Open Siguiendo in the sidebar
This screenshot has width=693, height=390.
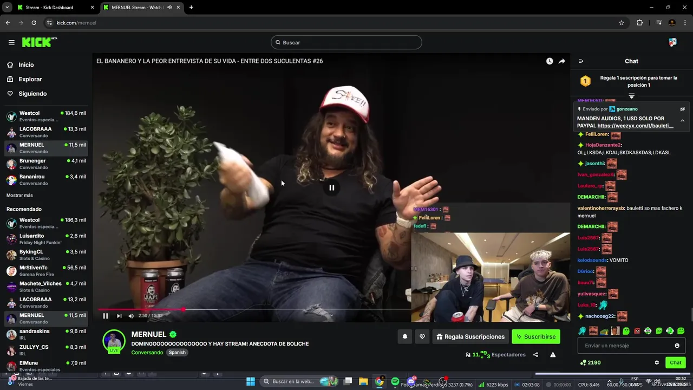coord(32,94)
